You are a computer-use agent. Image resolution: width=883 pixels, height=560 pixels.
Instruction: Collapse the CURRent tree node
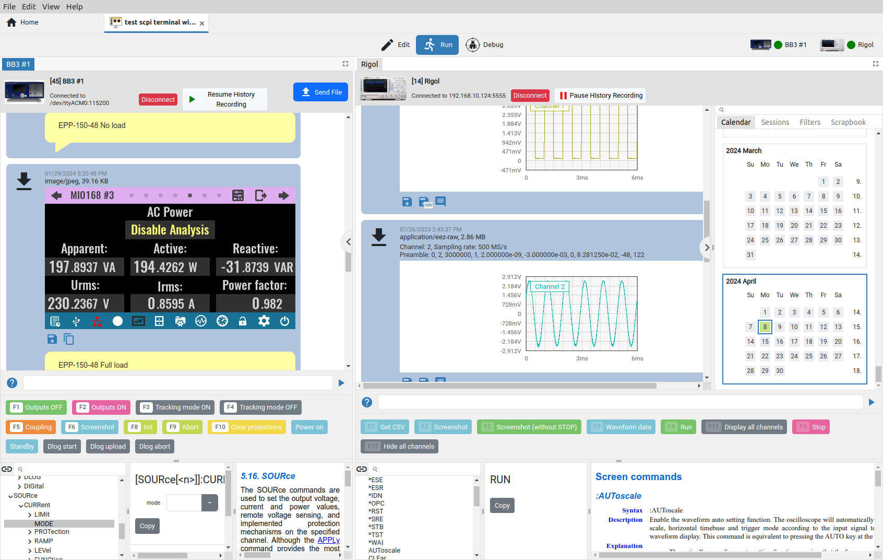[x=21, y=506]
